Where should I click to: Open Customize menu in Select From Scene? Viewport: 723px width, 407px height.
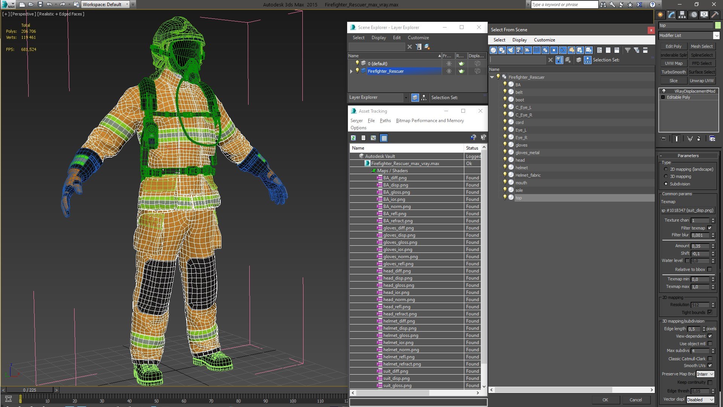pyautogui.click(x=544, y=40)
